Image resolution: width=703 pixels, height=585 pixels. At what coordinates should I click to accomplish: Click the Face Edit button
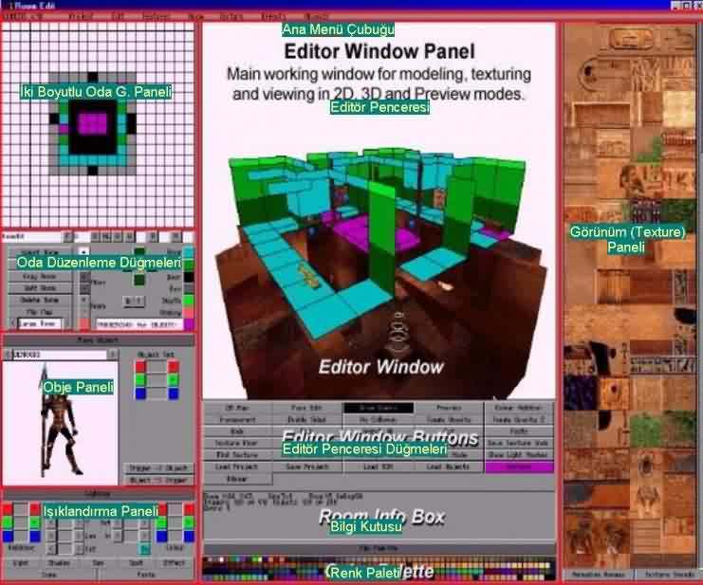(x=307, y=408)
